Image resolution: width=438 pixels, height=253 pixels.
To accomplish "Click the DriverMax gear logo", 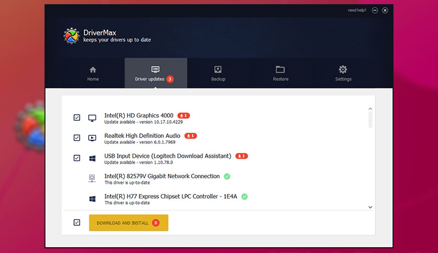I will [71, 36].
